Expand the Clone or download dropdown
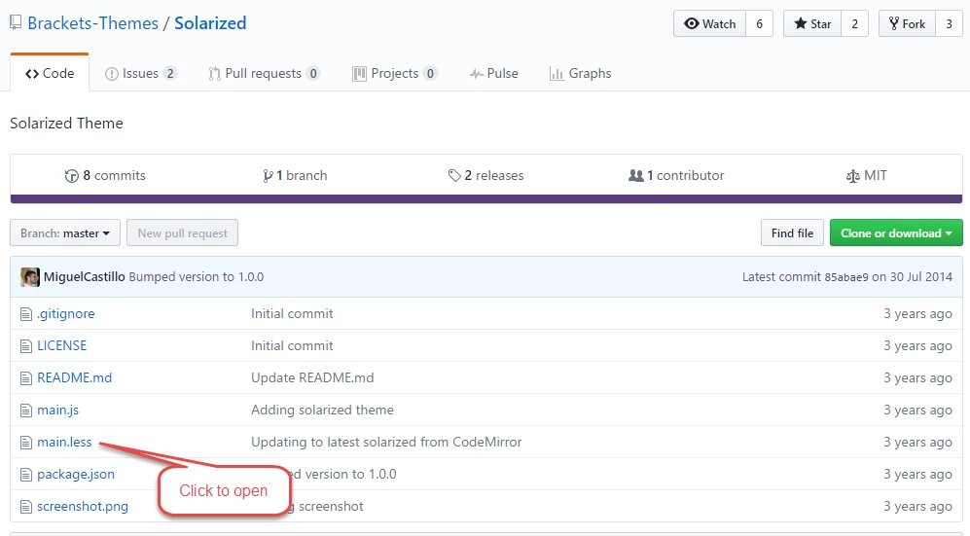 [896, 233]
